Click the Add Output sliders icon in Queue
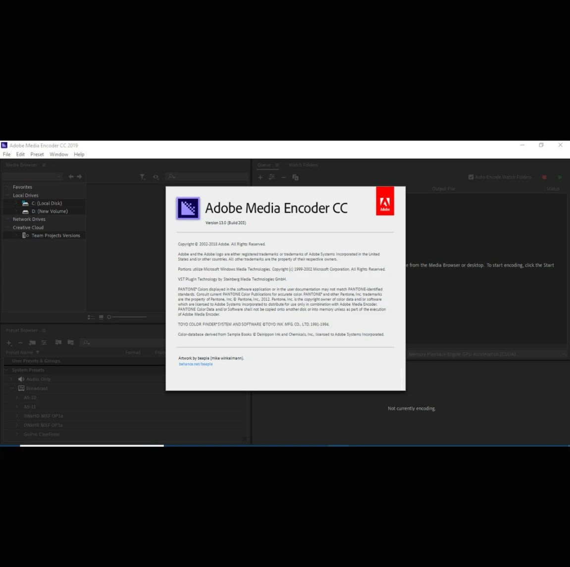 coord(271,177)
